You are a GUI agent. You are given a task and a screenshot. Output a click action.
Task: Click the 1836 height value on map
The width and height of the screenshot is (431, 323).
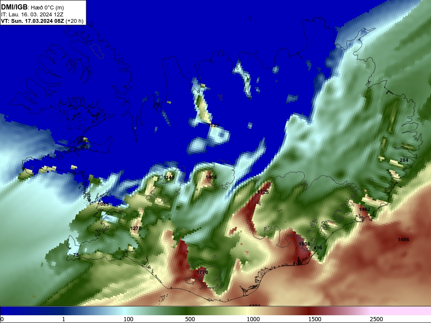304,244
